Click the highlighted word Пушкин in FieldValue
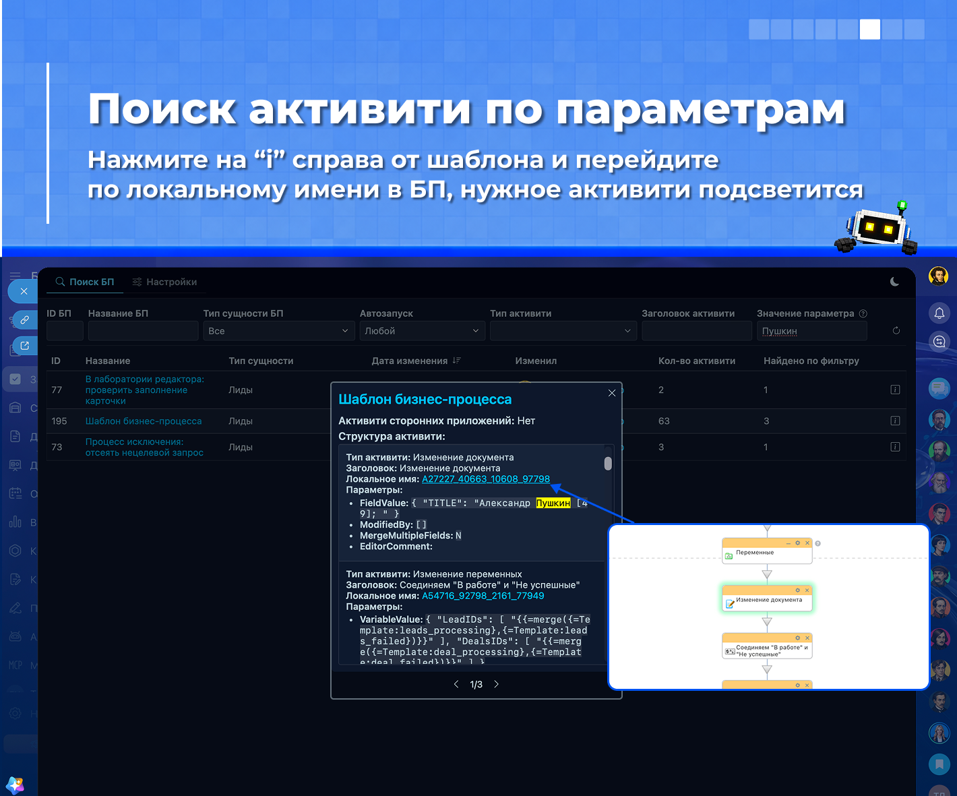 click(553, 503)
